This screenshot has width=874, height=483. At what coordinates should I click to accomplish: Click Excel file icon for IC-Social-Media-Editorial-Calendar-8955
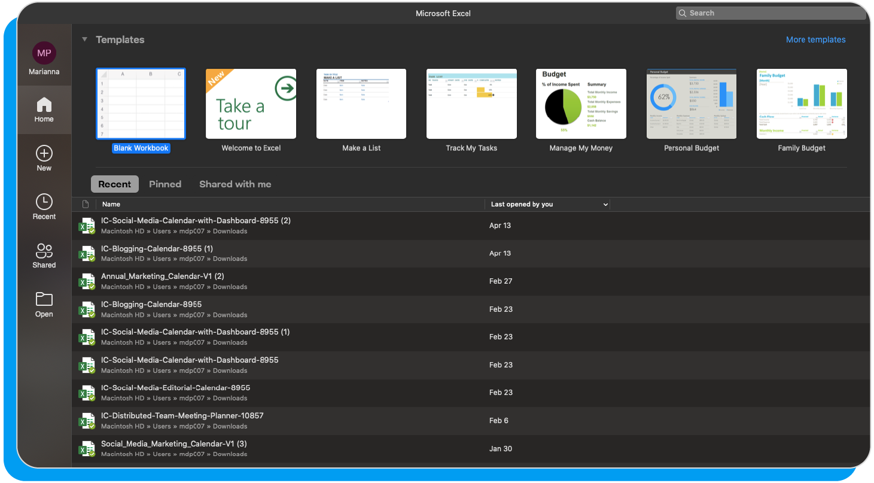point(87,393)
